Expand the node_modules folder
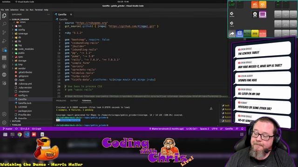The height and width of the screenshot is (167, 298). 26,49
